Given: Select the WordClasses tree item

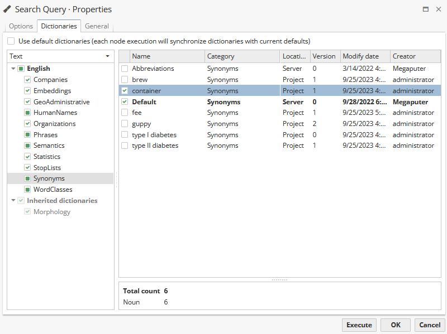Looking at the screenshot, I should click(53, 190).
